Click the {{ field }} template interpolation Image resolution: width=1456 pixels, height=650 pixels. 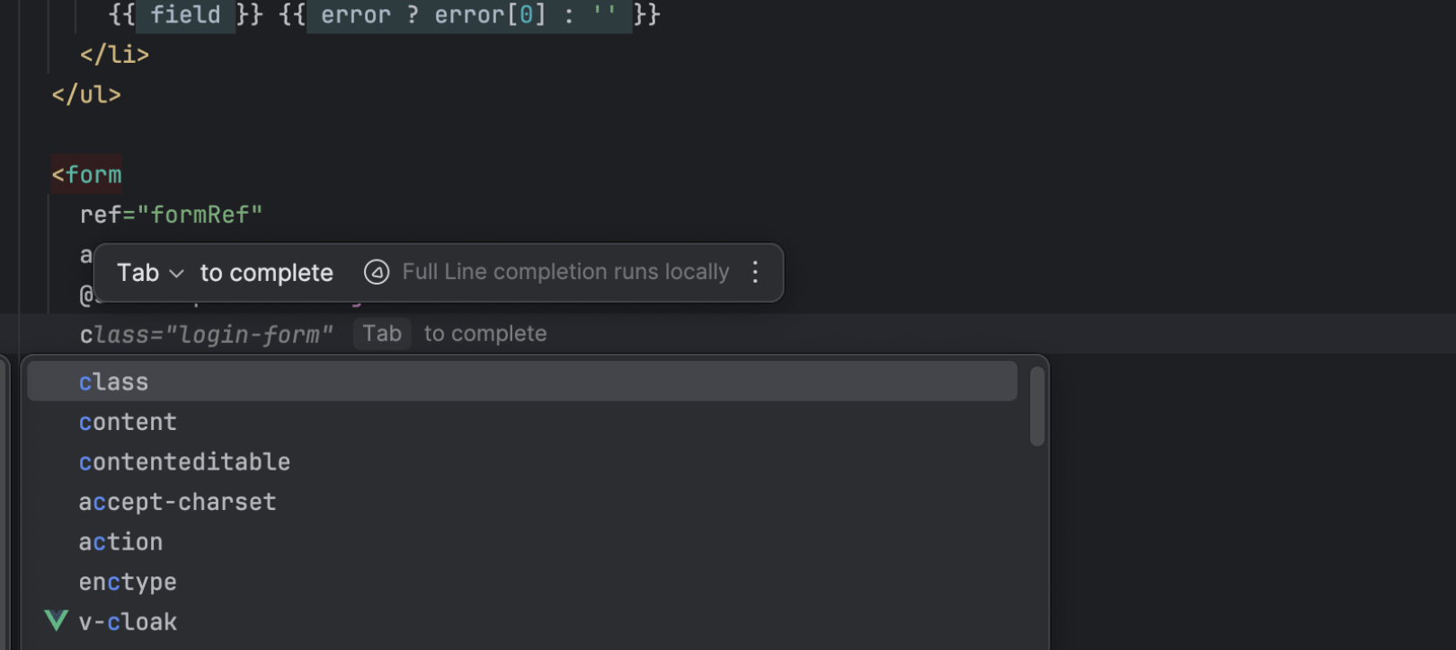tap(184, 14)
